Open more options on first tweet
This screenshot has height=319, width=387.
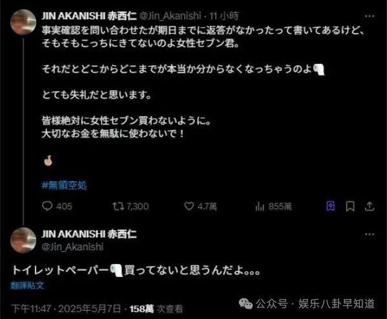tap(370, 16)
